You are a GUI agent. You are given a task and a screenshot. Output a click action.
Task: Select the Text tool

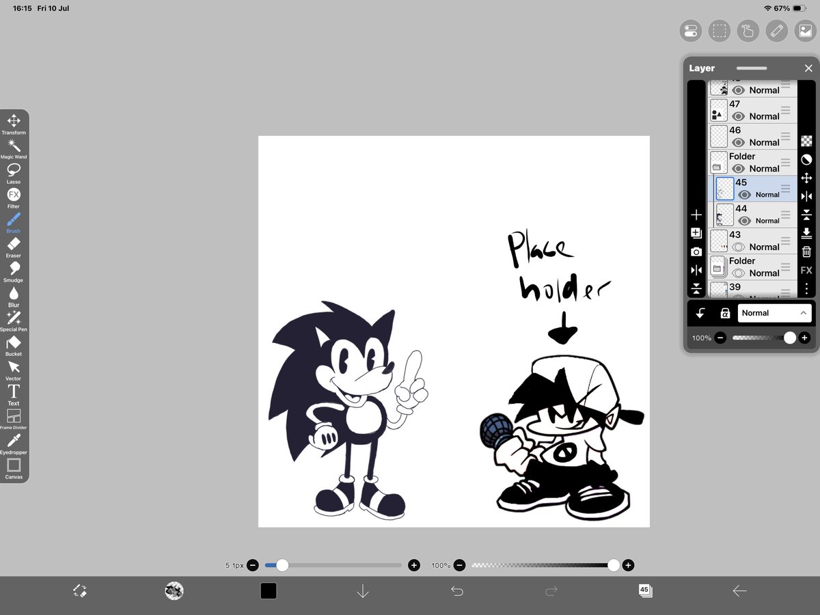pos(14,395)
